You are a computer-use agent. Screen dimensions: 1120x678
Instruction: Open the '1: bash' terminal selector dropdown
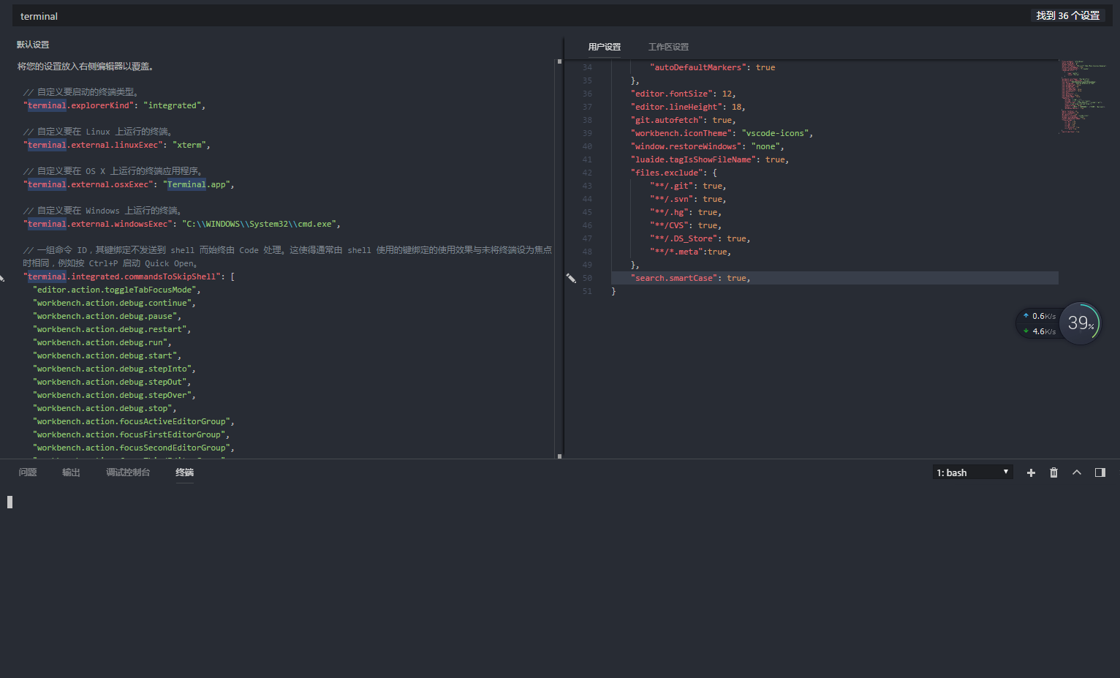click(x=972, y=472)
